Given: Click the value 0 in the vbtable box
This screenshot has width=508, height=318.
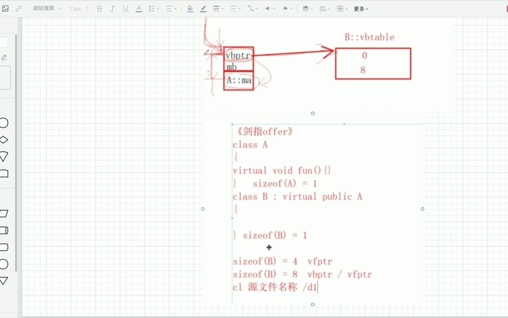Looking at the screenshot, I should [x=365, y=55].
